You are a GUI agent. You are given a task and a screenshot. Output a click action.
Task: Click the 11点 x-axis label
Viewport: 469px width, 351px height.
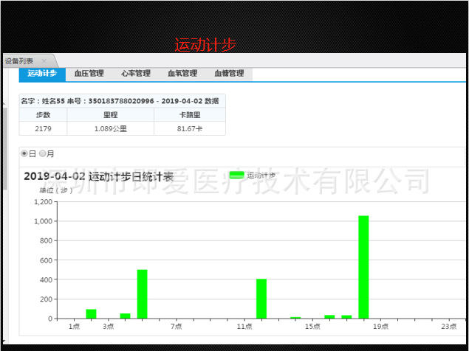click(244, 327)
